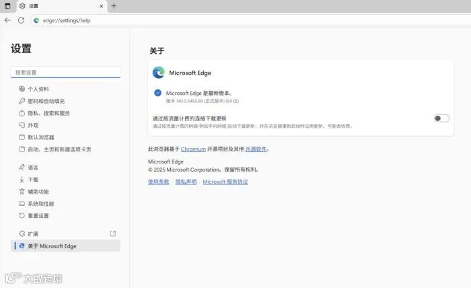Open 语言 settings section
The width and height of the screenshot is (471, 288).
(33, 168)
